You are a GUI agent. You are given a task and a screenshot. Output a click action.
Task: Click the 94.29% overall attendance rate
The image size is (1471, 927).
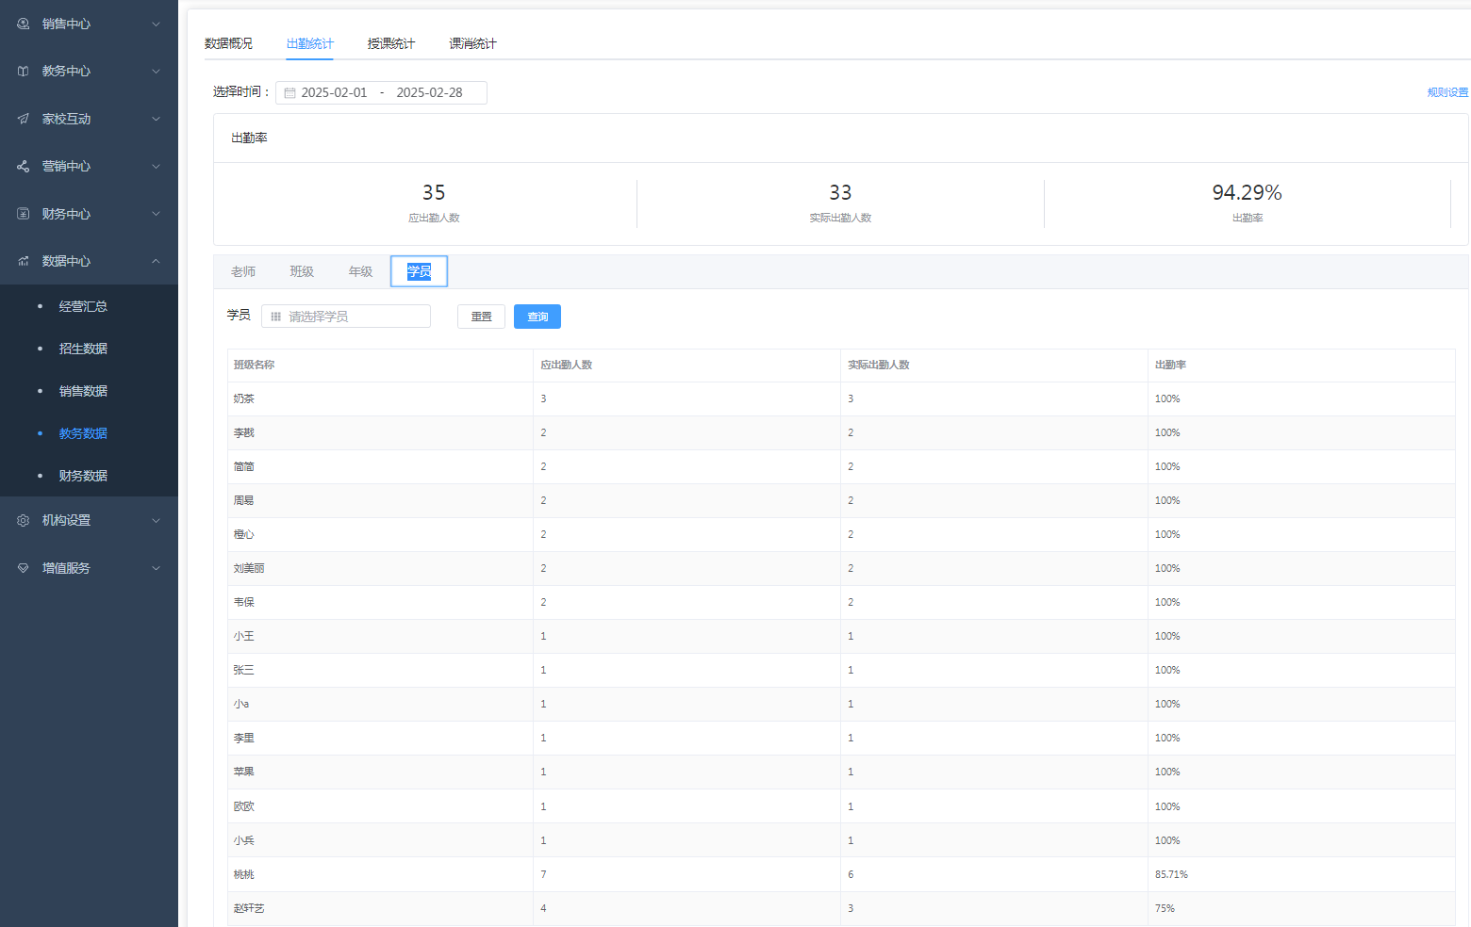pos(1247,192)
